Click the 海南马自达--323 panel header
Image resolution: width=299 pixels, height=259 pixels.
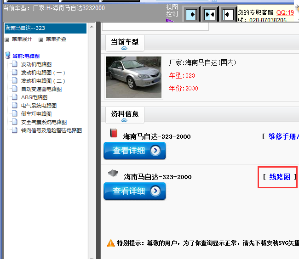point(46,28)
